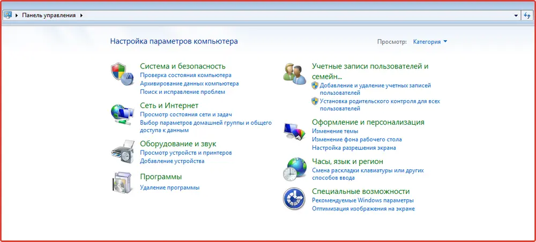Image resolution: width=536 pixels, height=242 pixels.
Task: Click the User Accounts people icon
Action: pyautogui.click(x=295, y=74)
